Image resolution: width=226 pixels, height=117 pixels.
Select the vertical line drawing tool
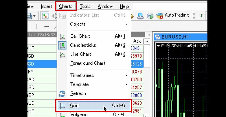point(37,27)
